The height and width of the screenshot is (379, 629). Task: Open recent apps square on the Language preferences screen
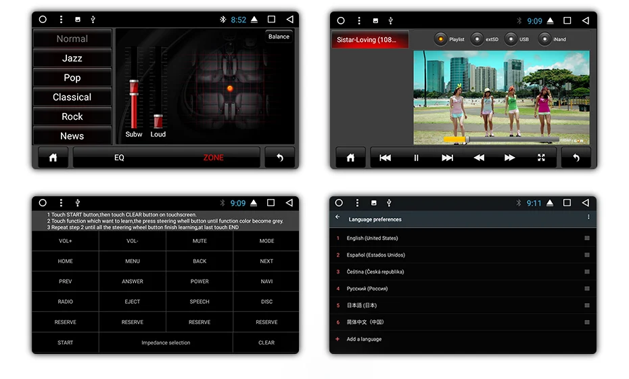pos(567,203)
